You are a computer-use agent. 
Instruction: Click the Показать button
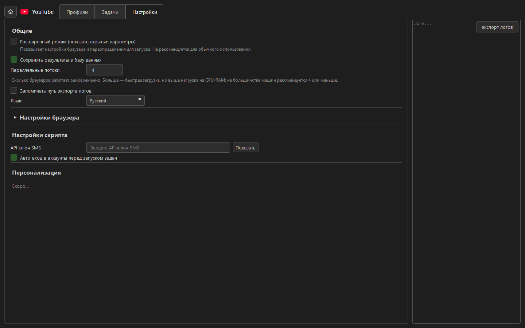pyautogui.click(x=246, y=148)
